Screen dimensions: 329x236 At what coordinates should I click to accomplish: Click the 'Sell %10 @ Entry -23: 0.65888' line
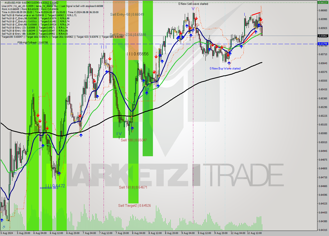(35, 27)
